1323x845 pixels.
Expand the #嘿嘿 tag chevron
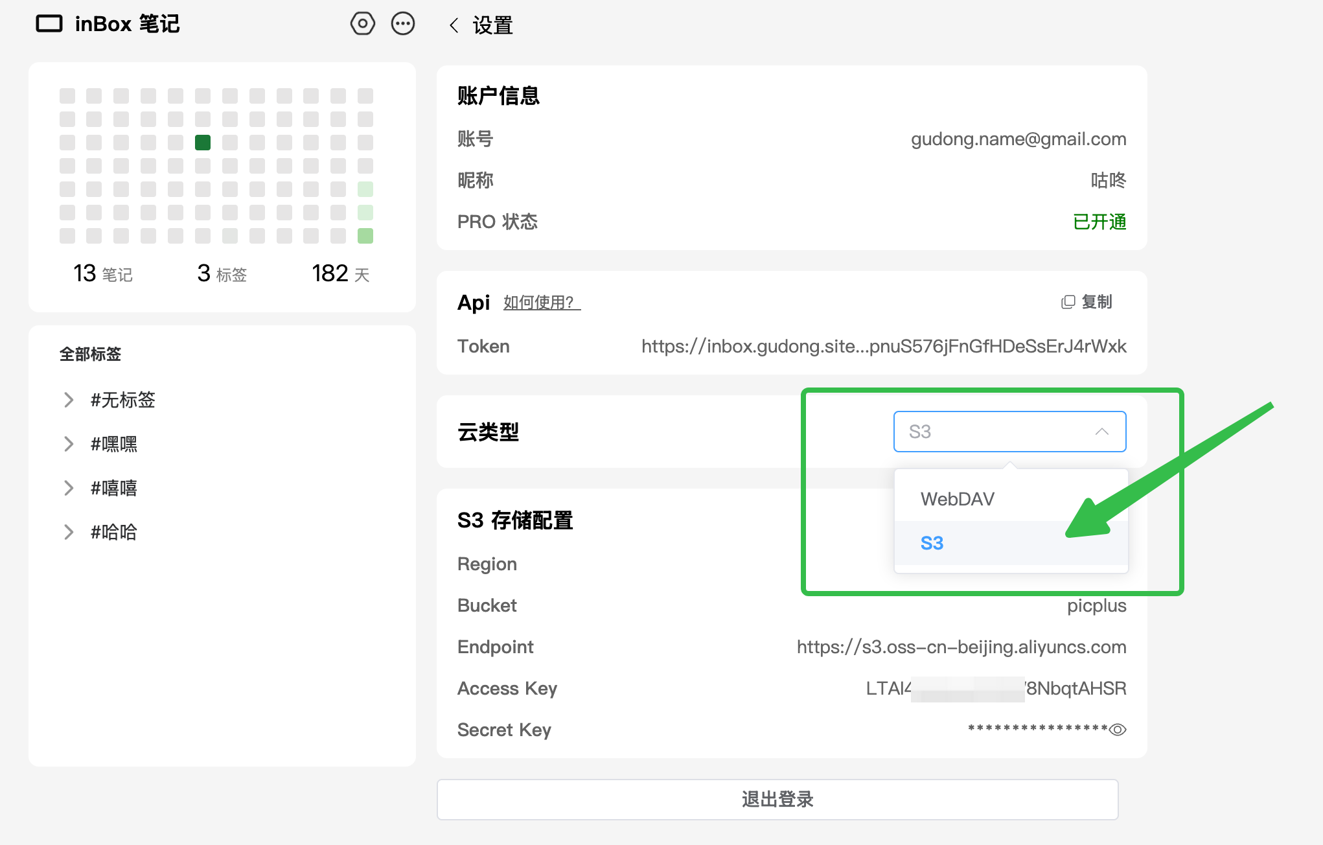[69, 444]
